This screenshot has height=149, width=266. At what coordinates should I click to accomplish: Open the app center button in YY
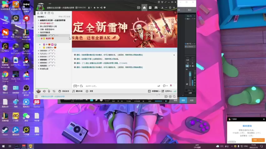[167, 91]
